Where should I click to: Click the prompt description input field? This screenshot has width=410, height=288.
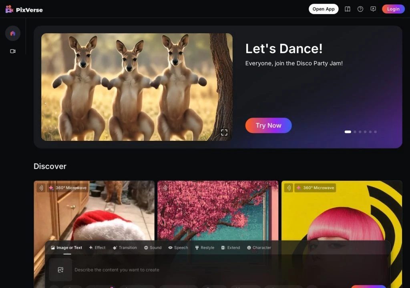[200, 270]
